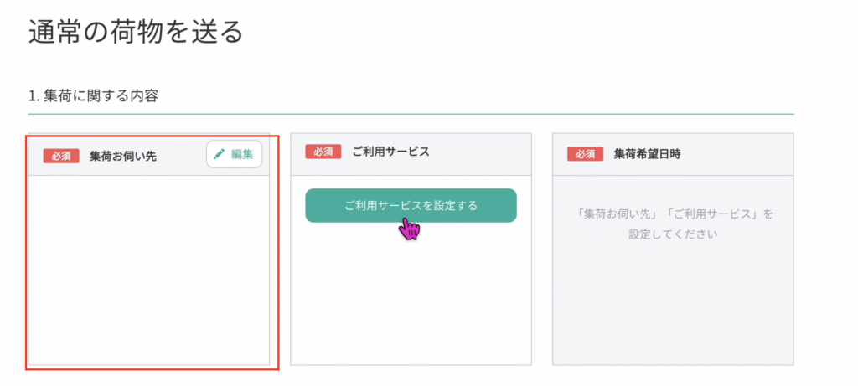Click empty header space right of ご利用サービス
This screenshot has width=858, height=386.
(x=479, y=152)
